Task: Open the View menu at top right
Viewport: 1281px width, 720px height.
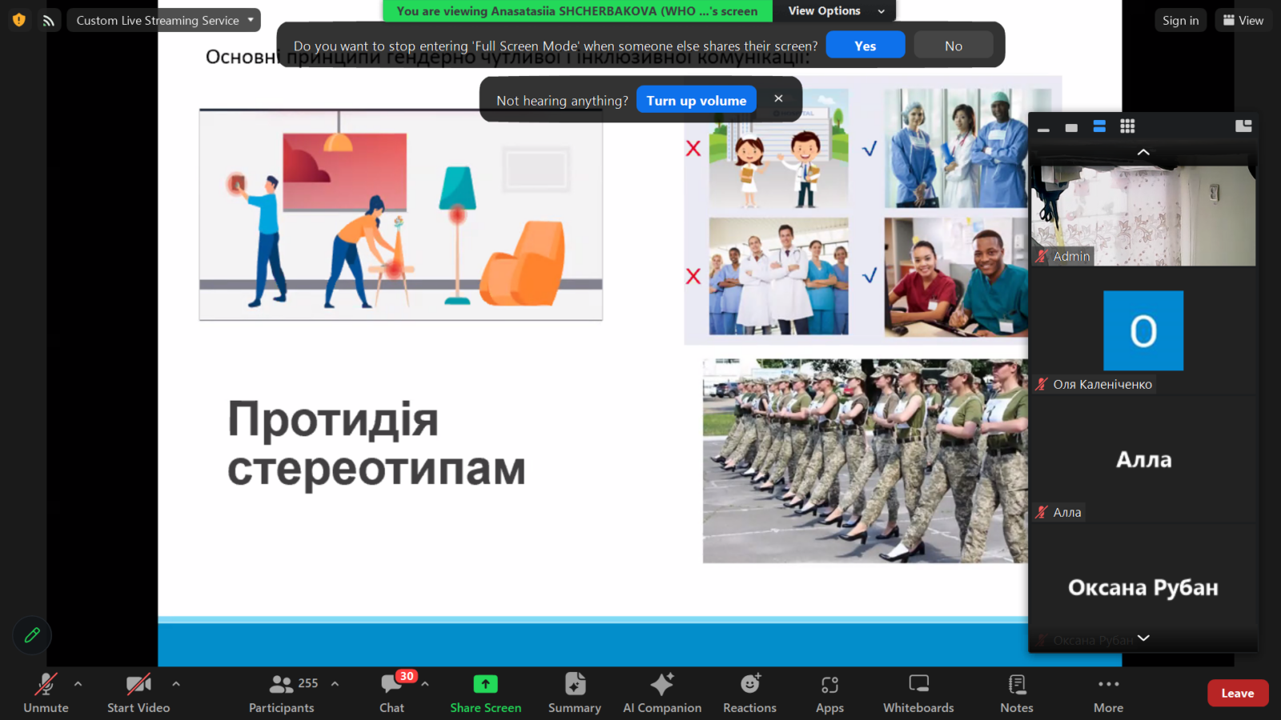Action: point(1243,20)
